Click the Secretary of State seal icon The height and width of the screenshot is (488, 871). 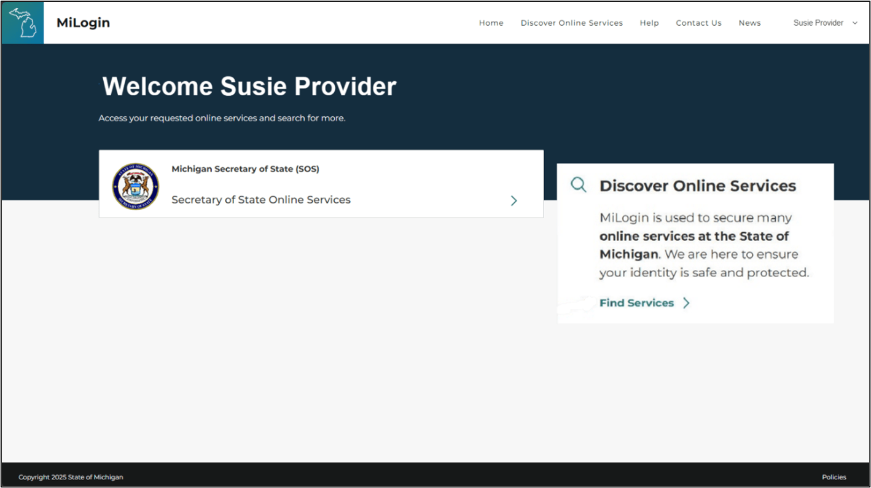[x=135, y=186]
